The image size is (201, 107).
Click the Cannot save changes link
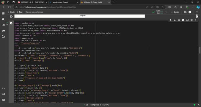(34, 12)
